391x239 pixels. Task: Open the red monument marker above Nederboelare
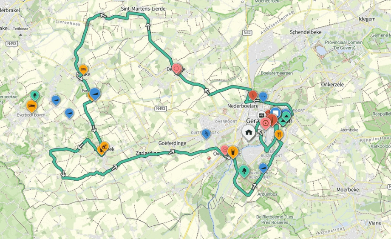click(x=253, y=95)
